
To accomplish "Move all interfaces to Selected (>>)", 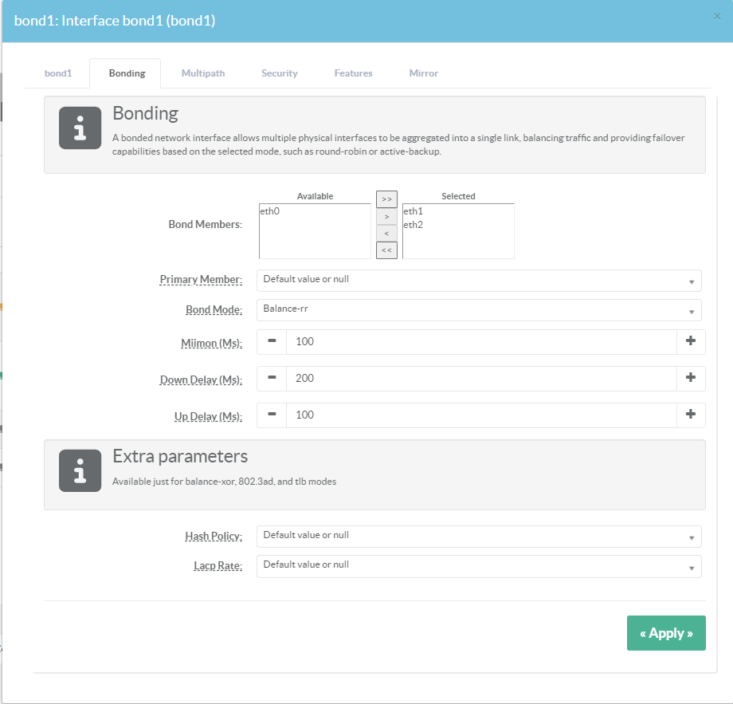I will [386, 199].
